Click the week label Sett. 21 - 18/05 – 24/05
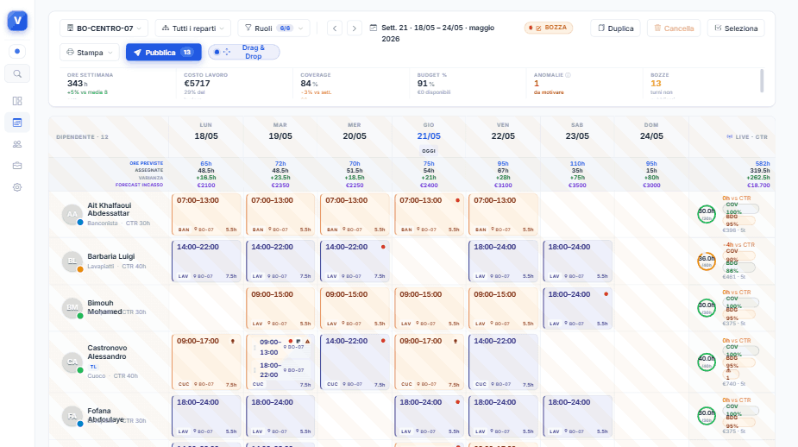This screenshot has height=447, width=798. tap(437, 33)
